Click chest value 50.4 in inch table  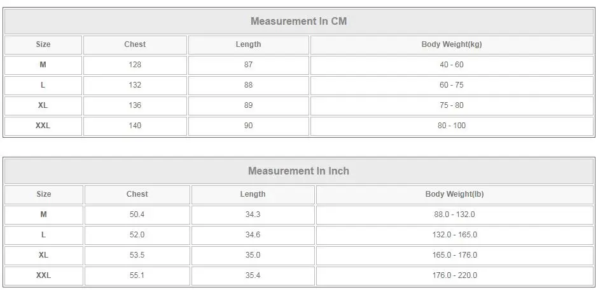coord(137,214)
